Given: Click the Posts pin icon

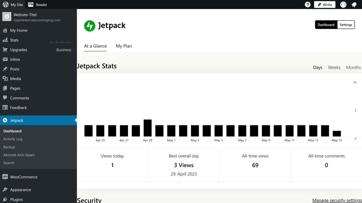Looking at the screenshot, I should 5,69.
